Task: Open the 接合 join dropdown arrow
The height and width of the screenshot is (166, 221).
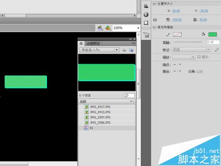Action: click(180, 71)
